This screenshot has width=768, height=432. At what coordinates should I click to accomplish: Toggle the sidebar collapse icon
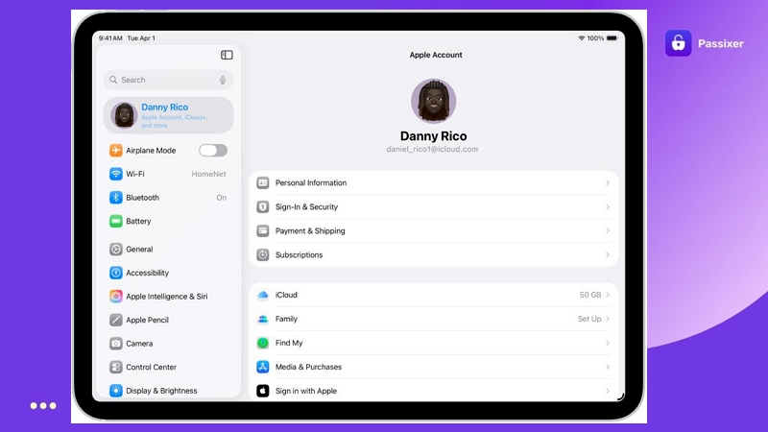coord(227,55)
